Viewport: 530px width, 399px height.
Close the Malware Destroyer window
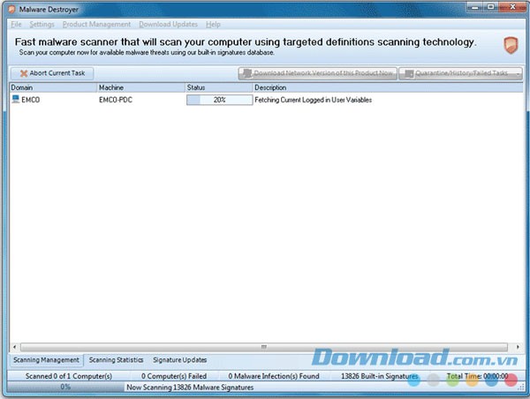512,7
